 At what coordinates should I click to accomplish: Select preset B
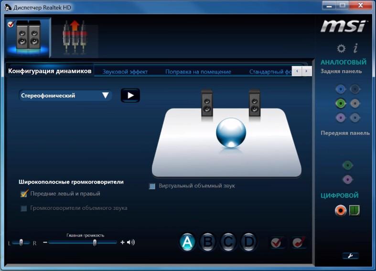point(208,242)
